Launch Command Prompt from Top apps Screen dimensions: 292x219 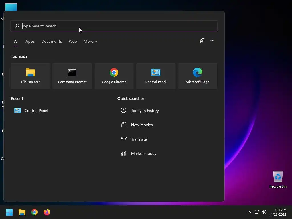point(72,76)
